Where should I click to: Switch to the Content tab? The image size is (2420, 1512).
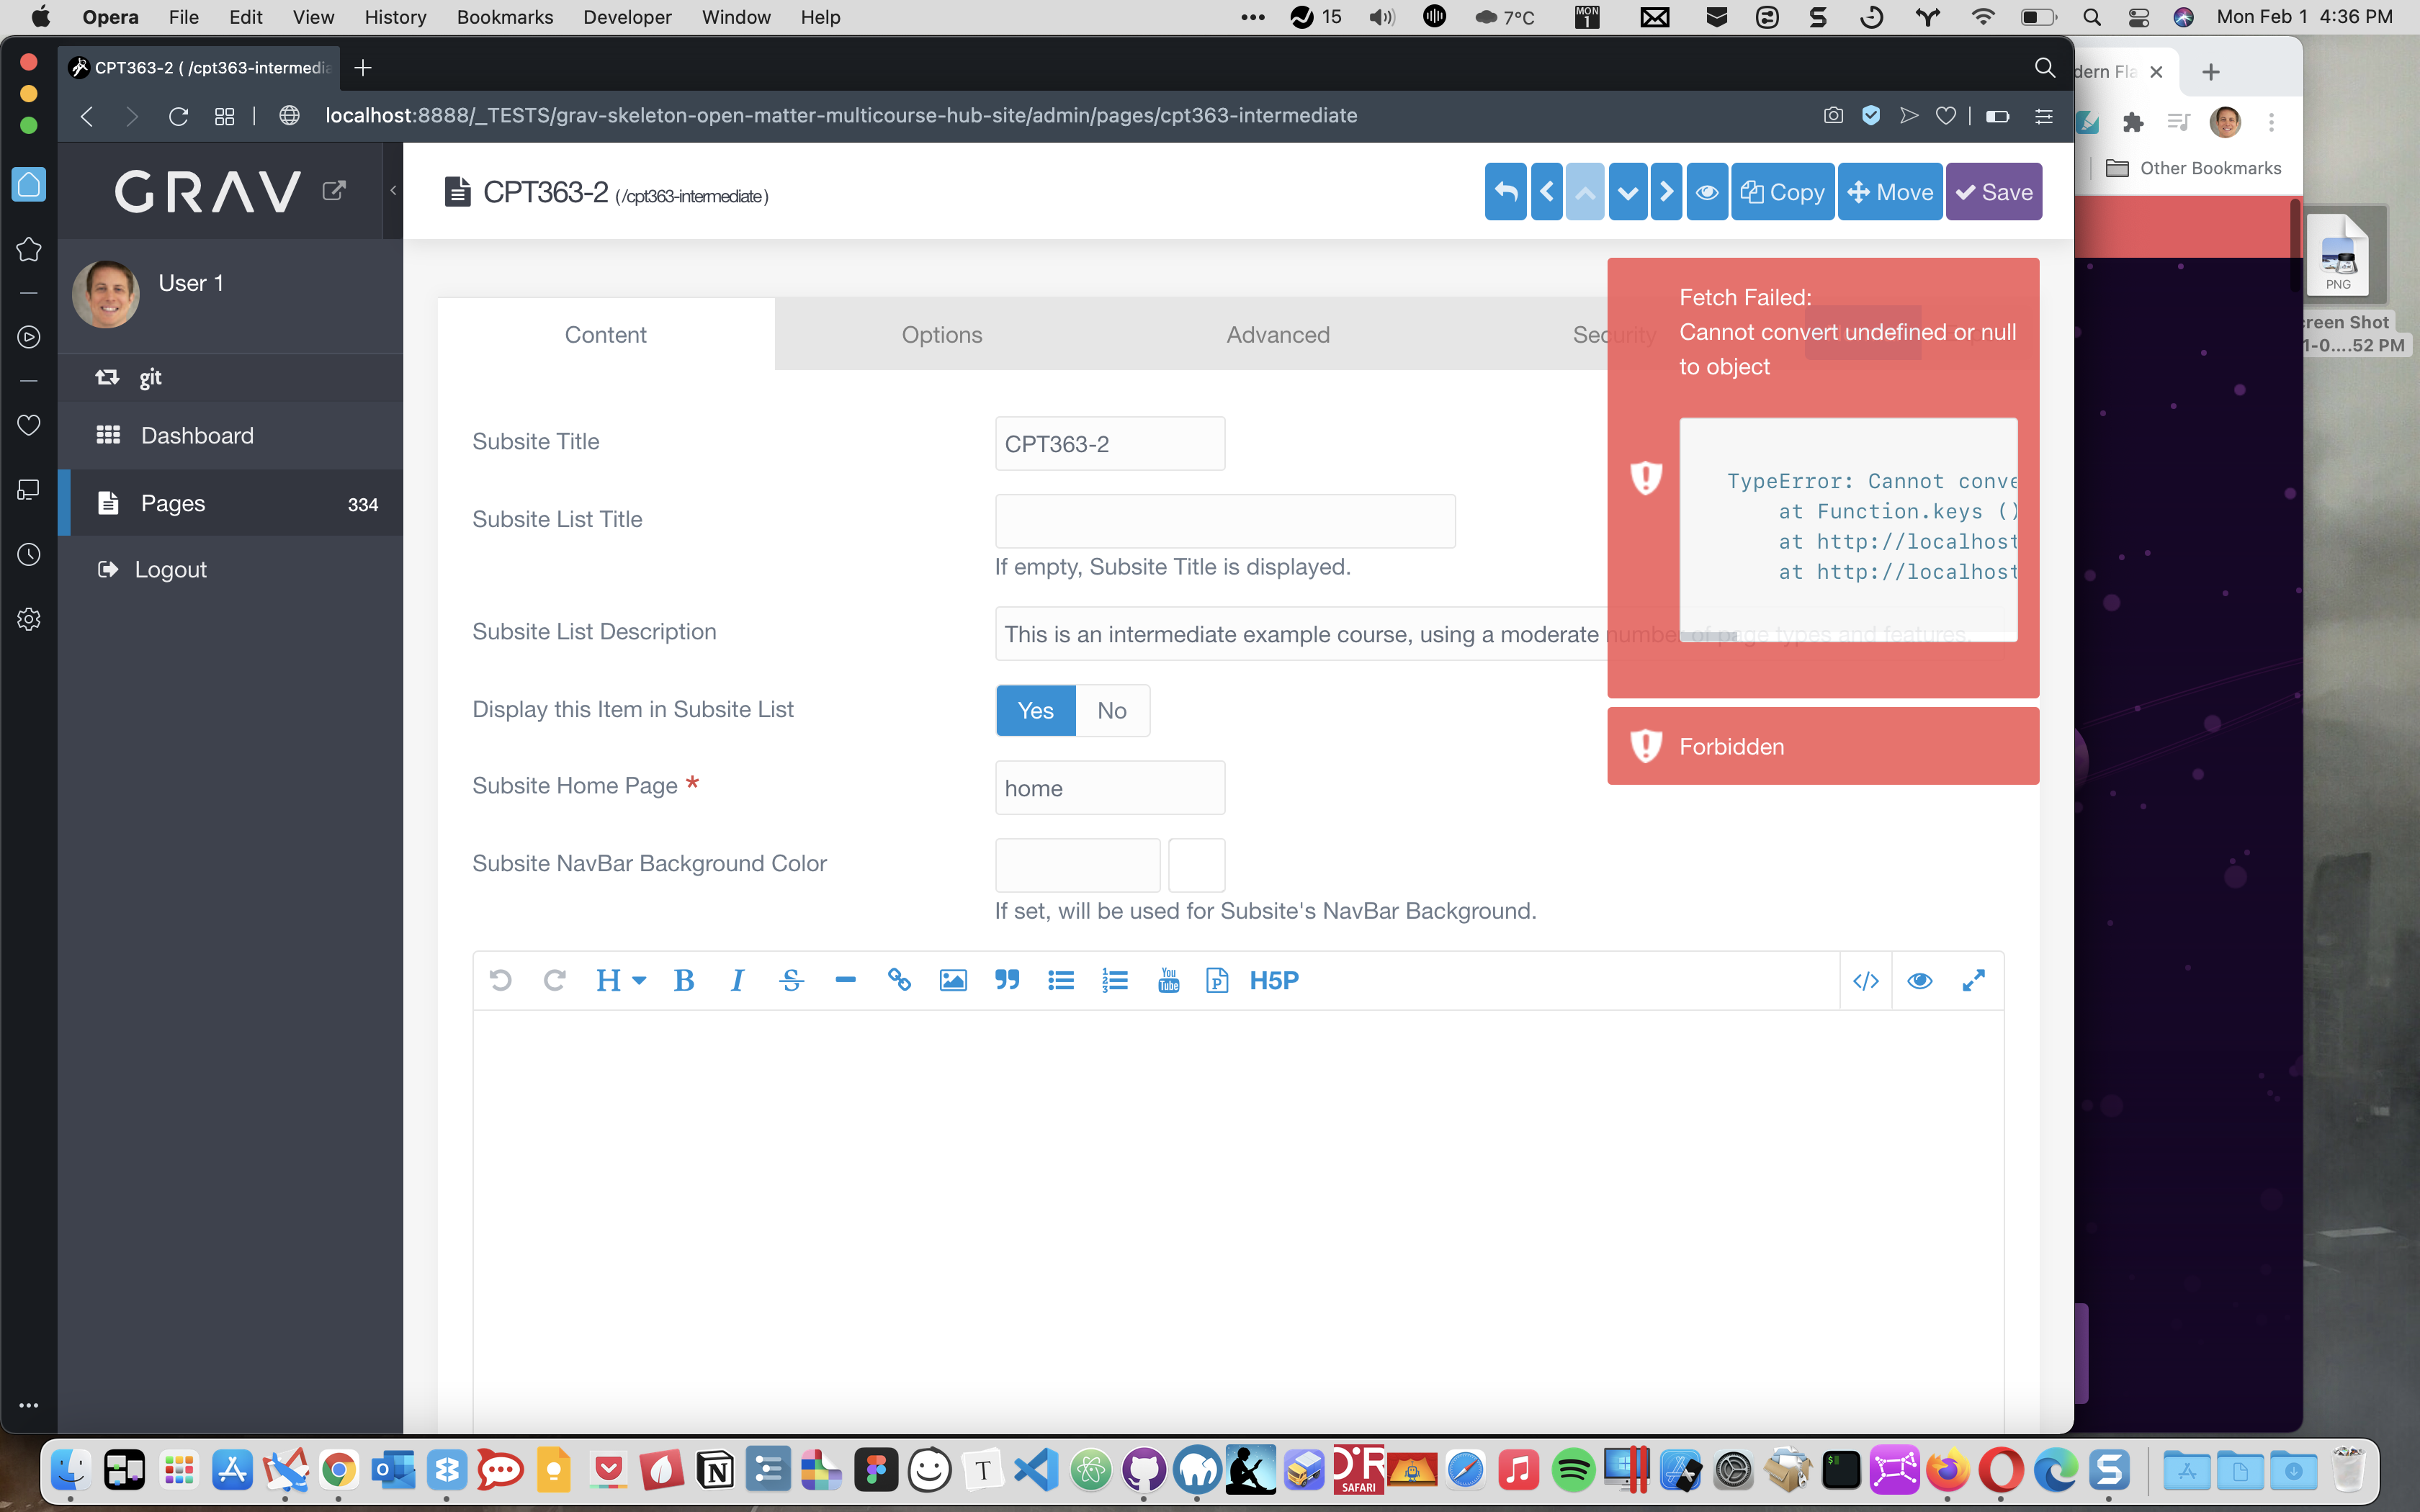[x=606, y=334]
